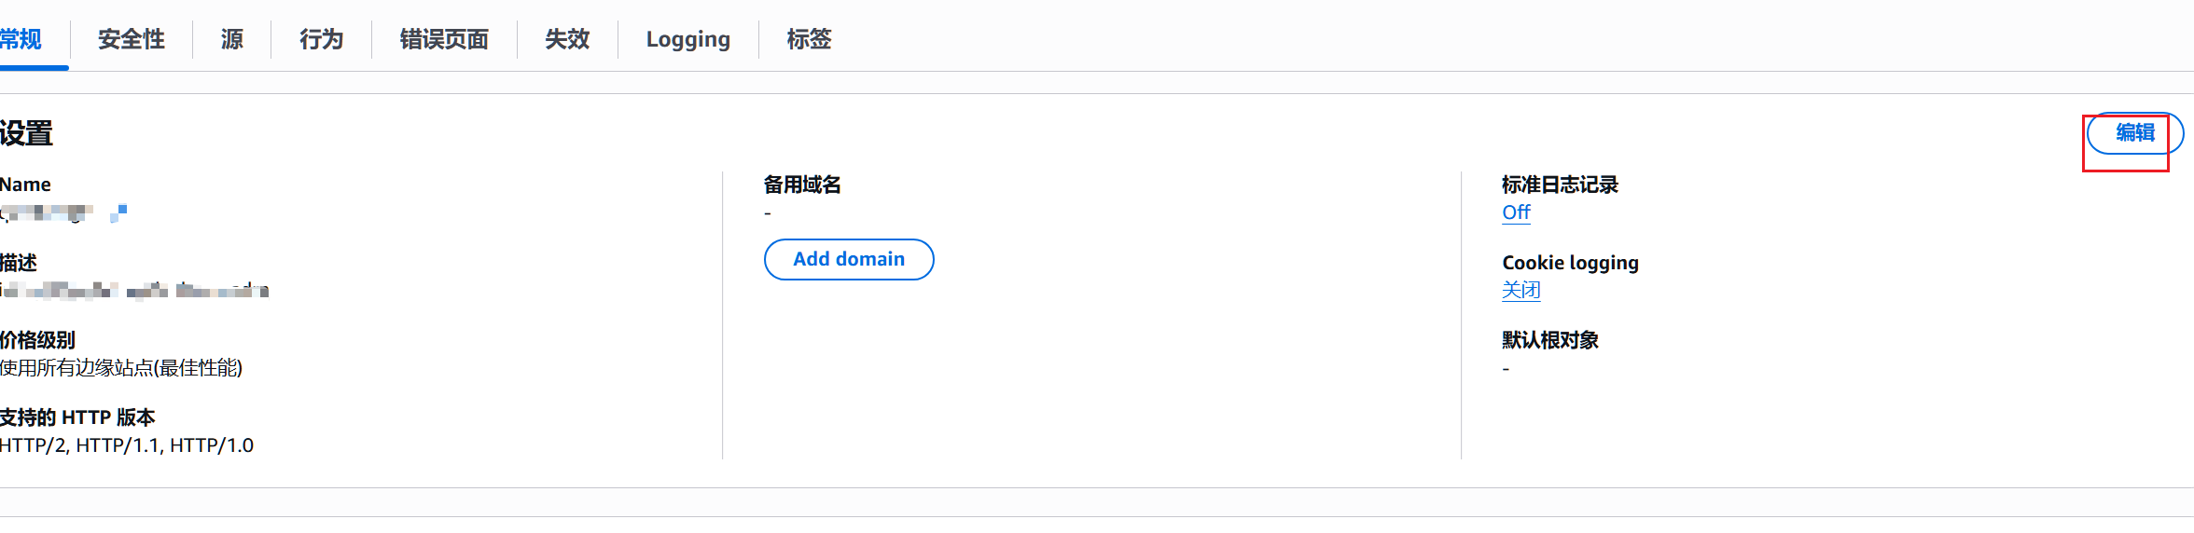Switch to the 失效 tab
Viewport: 2194px width, 533px height.
click(567, 39)
